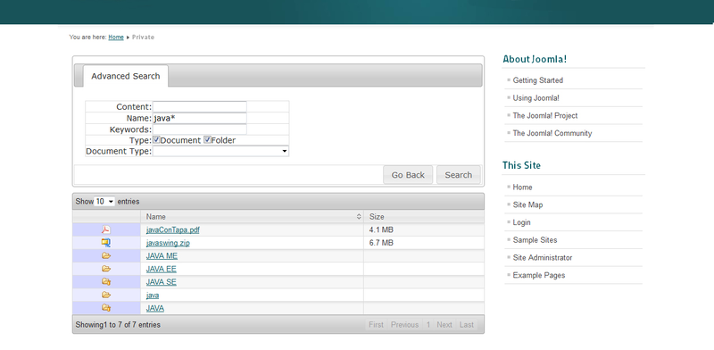Click the Go Back button
714x350 pixels.
tap(408, 175)
